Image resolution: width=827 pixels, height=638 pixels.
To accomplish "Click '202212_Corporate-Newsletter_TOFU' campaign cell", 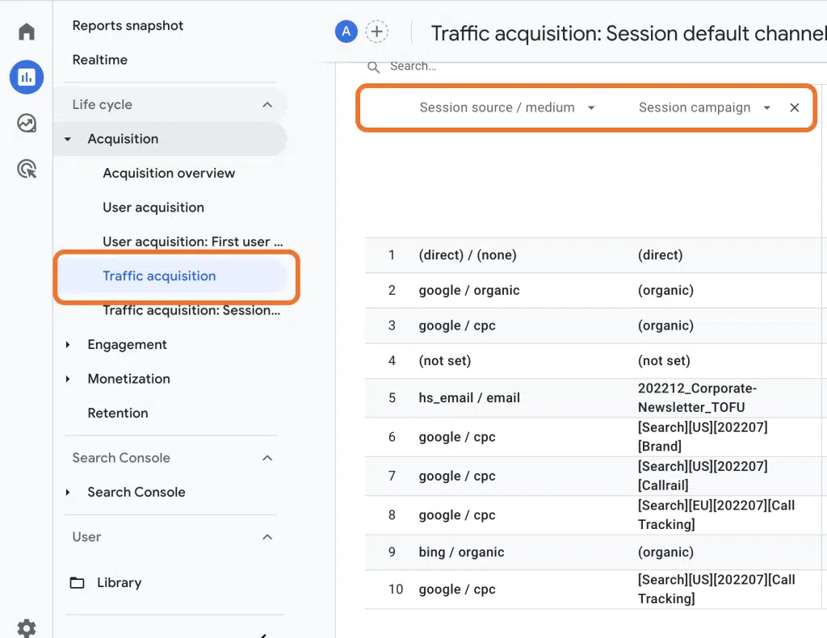I will point(697,398).
